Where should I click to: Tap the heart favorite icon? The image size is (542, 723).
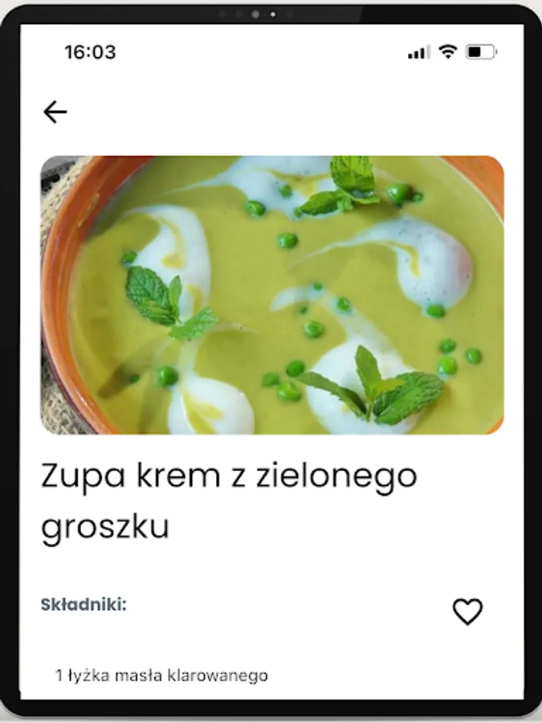467,611
